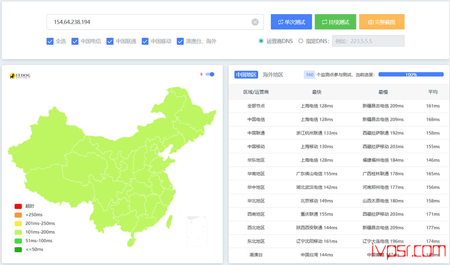Click the custom DNS input field
The height and width of the screenshot is (265, 450).
(368, 41)
